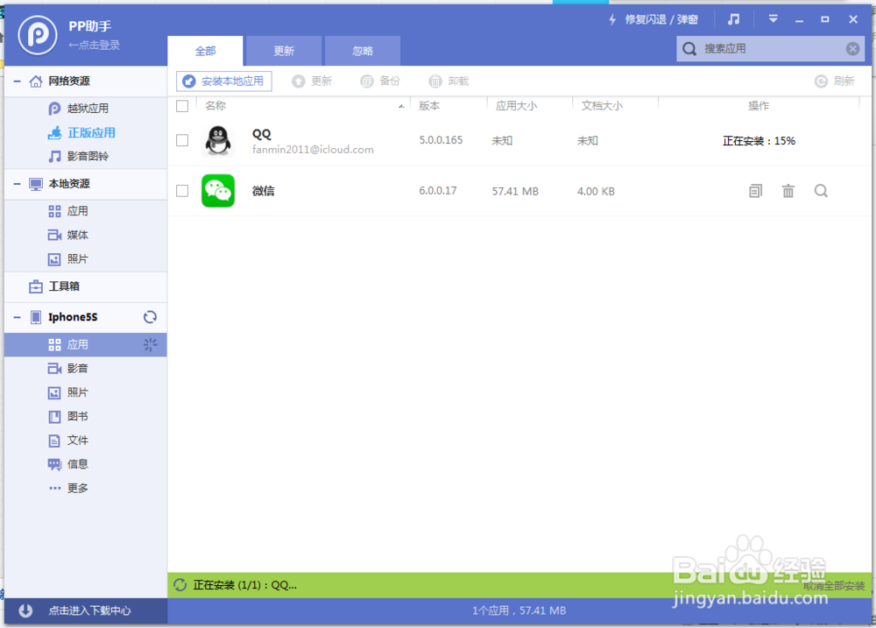
Task: Open the title bar dropdown menu arrow
Action: click(774, 19)
